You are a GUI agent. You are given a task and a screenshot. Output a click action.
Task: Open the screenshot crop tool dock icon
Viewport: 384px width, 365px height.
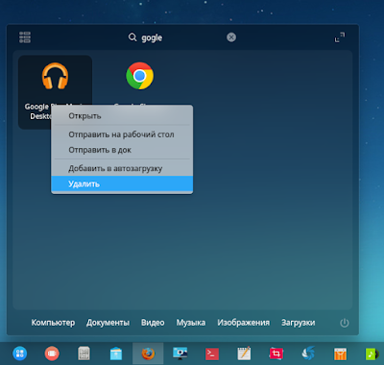tap(276, 353)
